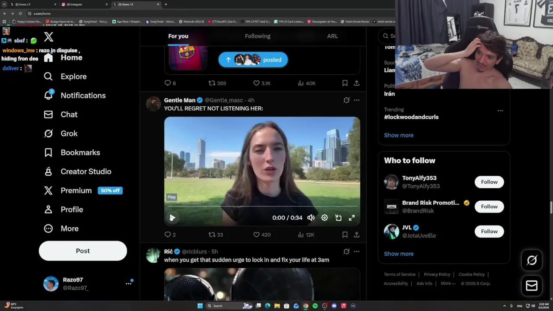
Task: Seek on the video progress bar
Action: pos(262,206)
